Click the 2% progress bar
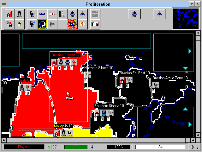This screenshot has height=152, width=202. (161, 147)
